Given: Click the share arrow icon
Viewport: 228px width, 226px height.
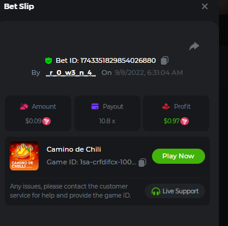Looking at the screenshot, I should [x=194, y=46].
